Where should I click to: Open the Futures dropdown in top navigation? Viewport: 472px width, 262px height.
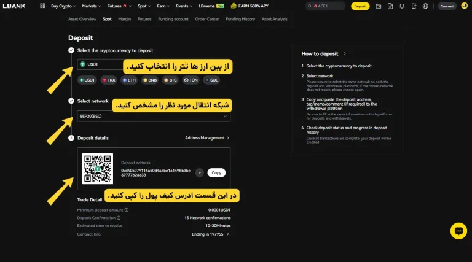(x=119, y=6)
